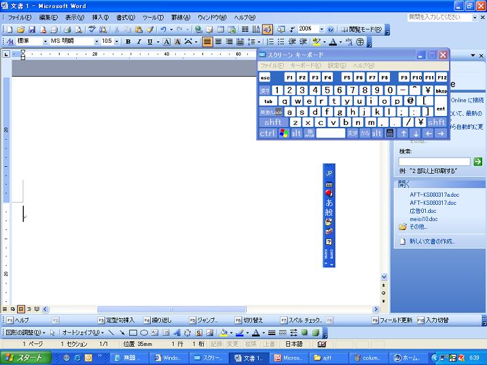Align text both sides (justify) button
This screenshot has width=487, height=365.
(x=207, y=41)
